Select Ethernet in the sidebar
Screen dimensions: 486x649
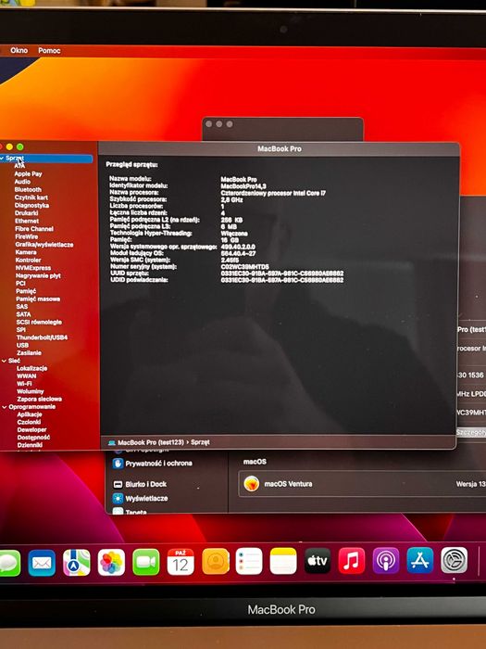point(27,221)
